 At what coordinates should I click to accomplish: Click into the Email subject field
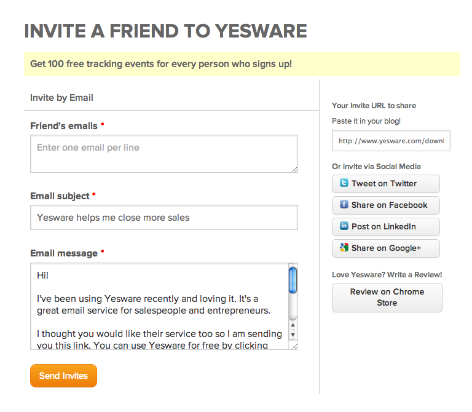163,217
